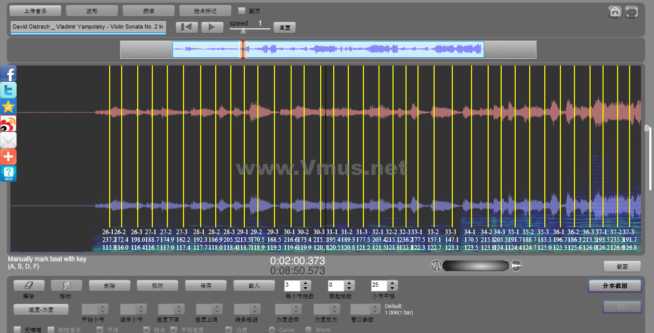Open the email envelope share icon

click(x=8, y=140)
